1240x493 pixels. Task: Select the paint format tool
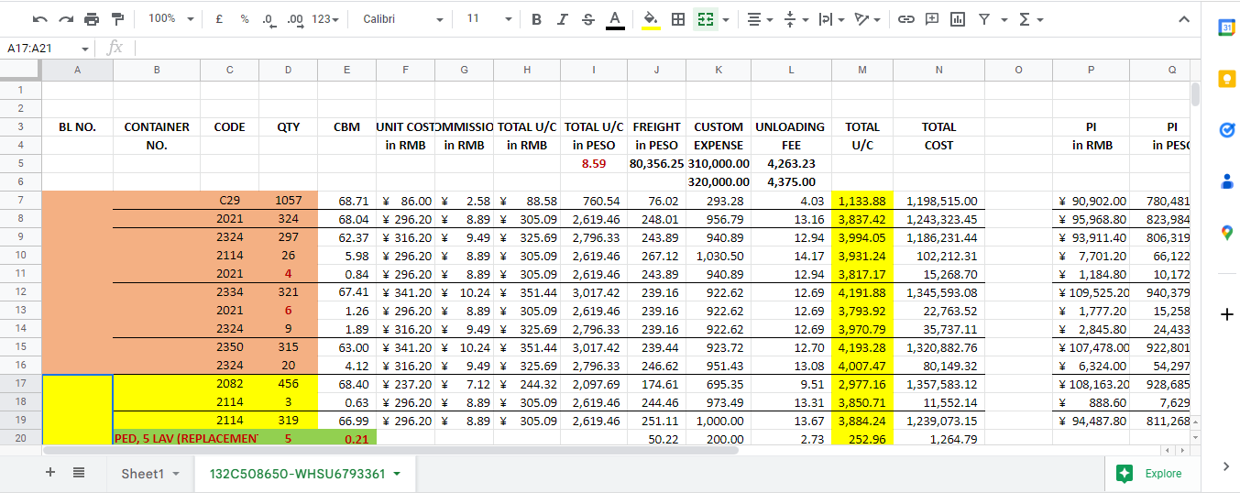pyautogui.click(x=117, y=19)
